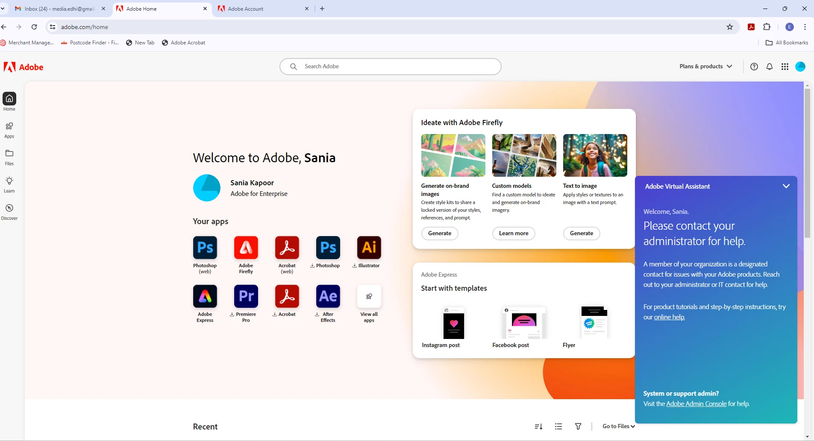Open Discover in left sidebar
Image resolution: width=814 pixels, height=441 pixels.
tap(9, 212)
